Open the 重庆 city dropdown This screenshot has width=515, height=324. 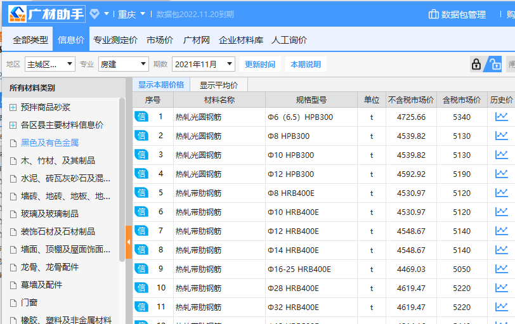pyautogui.click(x=131, y=14)
